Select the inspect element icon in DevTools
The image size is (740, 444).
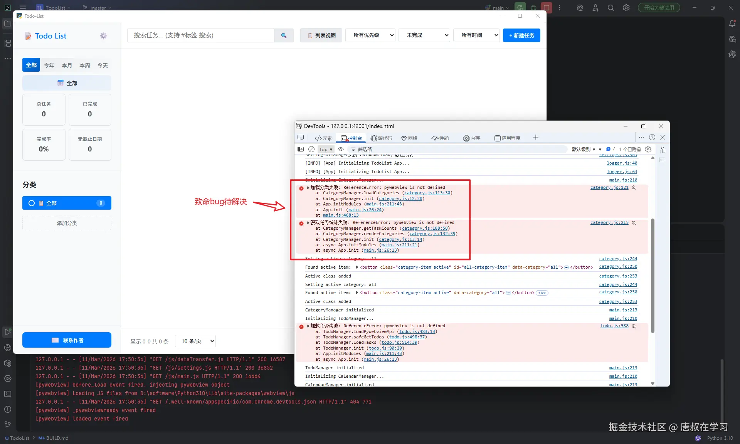coord(300,138)
